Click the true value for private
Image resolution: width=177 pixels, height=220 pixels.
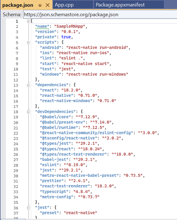[x=66, y=37]
